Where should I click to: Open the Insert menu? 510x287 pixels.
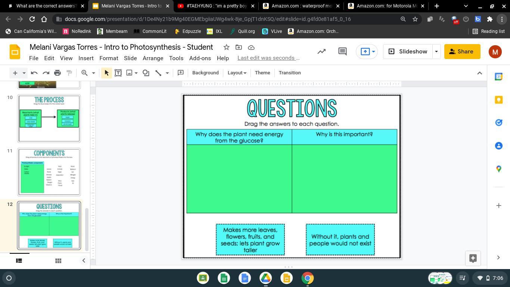click(x=86, y=58)
